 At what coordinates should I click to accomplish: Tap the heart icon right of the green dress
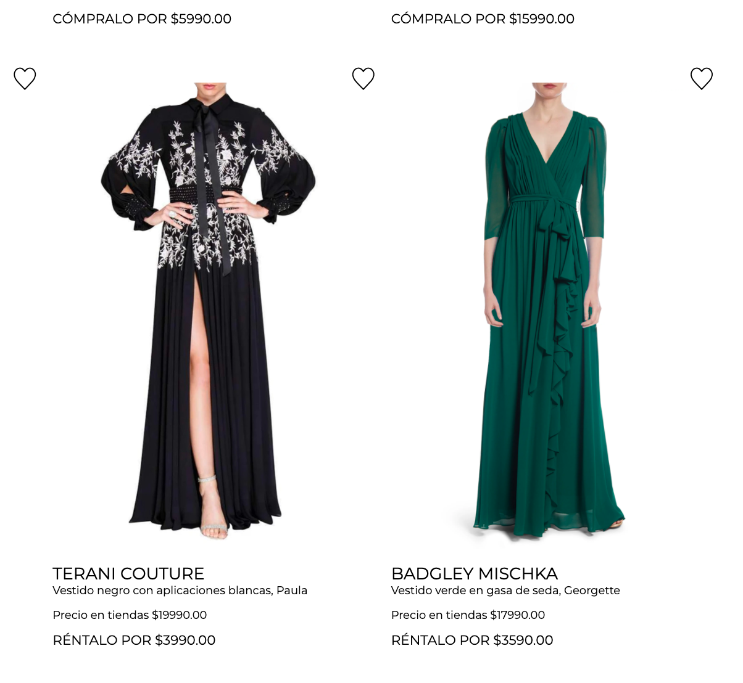pyautogui.click(x=701, y=78)
